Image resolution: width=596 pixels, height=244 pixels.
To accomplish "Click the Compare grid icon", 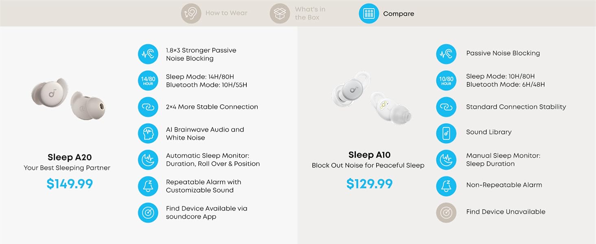I will click(x=368, y=13).
